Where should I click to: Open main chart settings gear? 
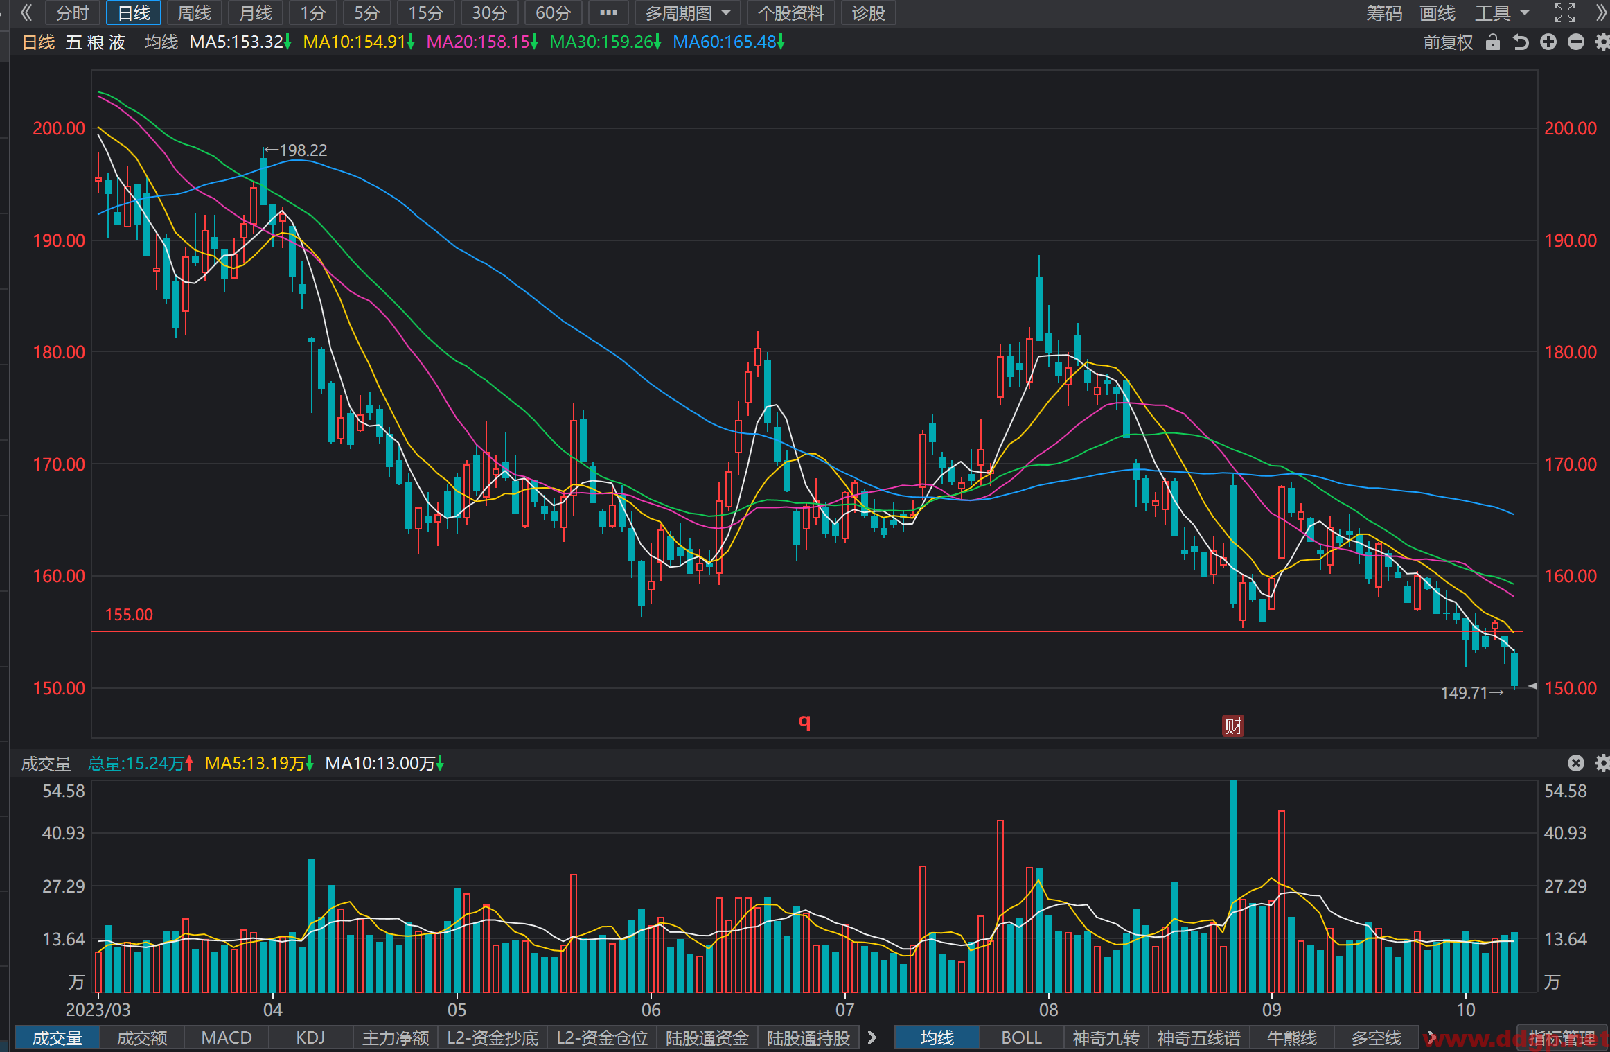1602,42
